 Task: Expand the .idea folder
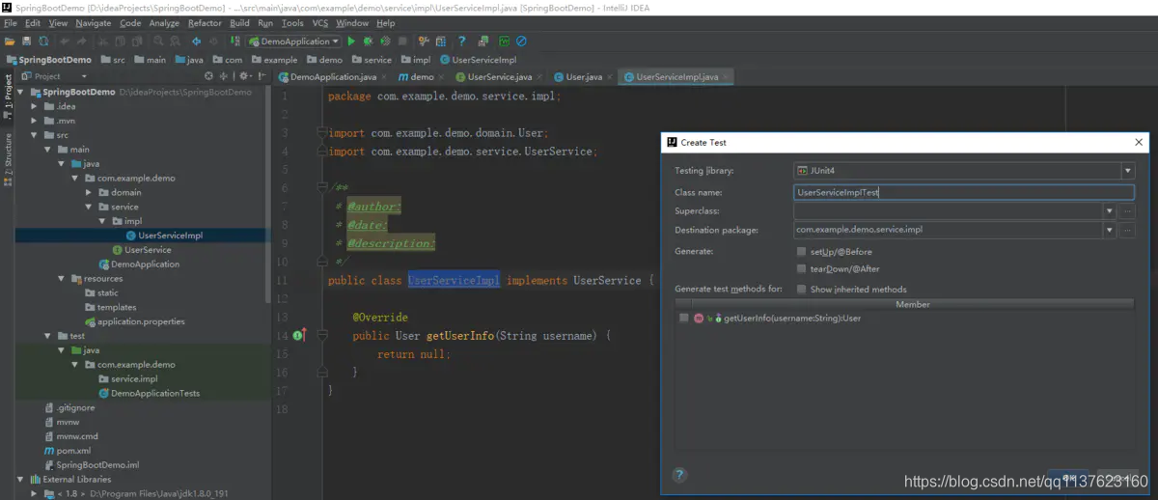pos(35,106)
